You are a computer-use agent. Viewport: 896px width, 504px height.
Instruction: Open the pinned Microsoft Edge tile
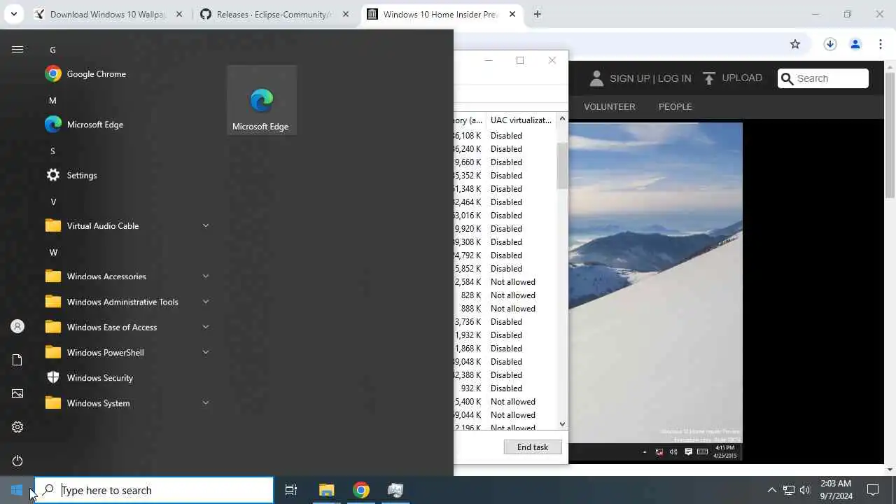point(261,100)
